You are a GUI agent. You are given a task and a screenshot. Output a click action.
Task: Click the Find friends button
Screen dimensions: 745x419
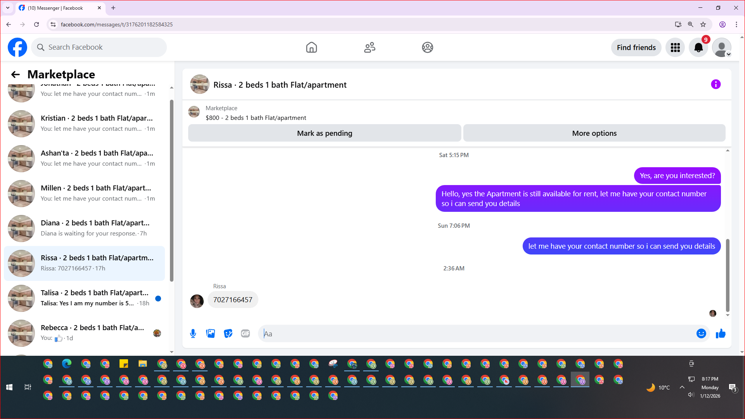[636, 48]
